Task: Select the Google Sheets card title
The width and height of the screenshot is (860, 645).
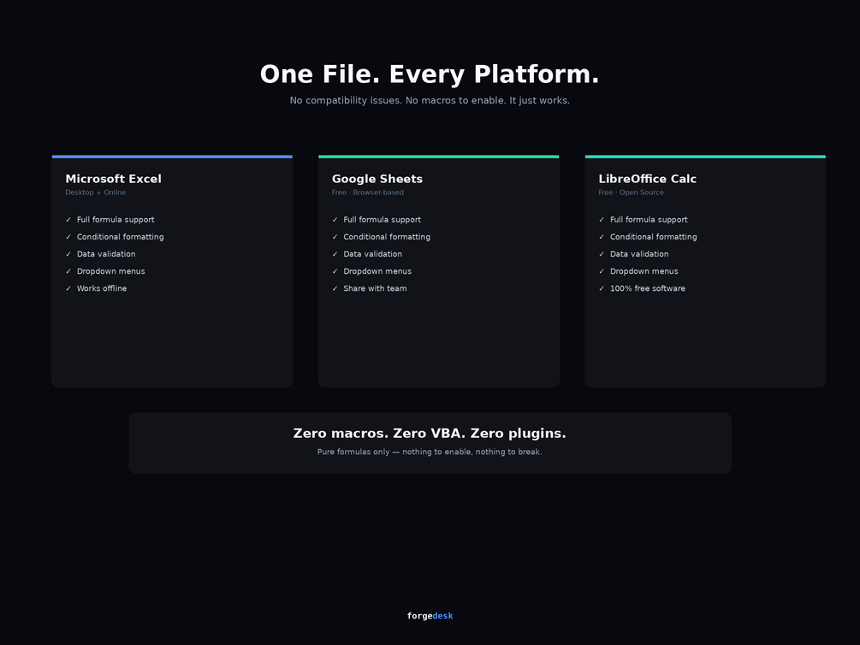Action: click(x=377, y=179)
